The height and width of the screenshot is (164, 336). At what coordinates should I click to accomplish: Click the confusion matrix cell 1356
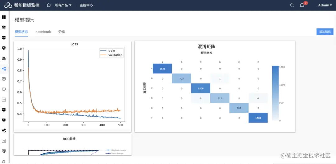point(201,88)
